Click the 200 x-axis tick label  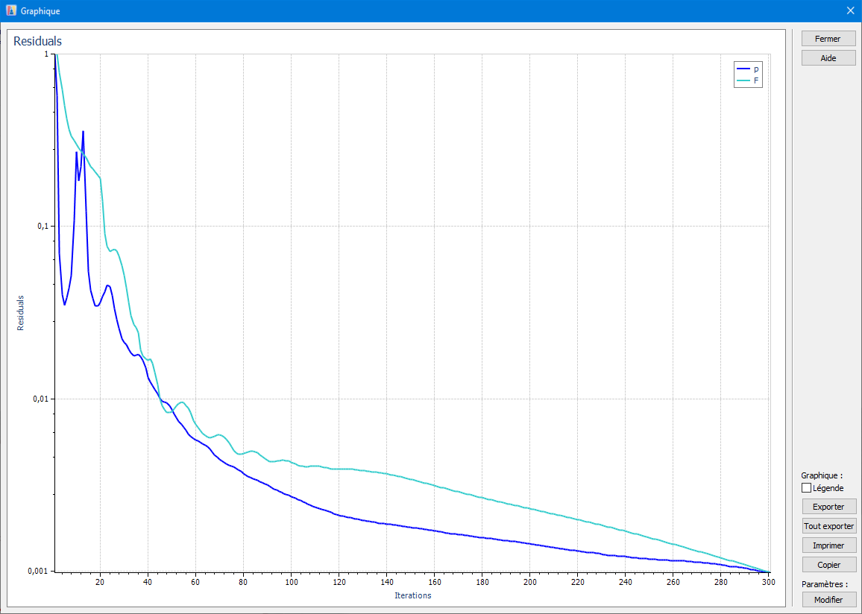(530, 582)
